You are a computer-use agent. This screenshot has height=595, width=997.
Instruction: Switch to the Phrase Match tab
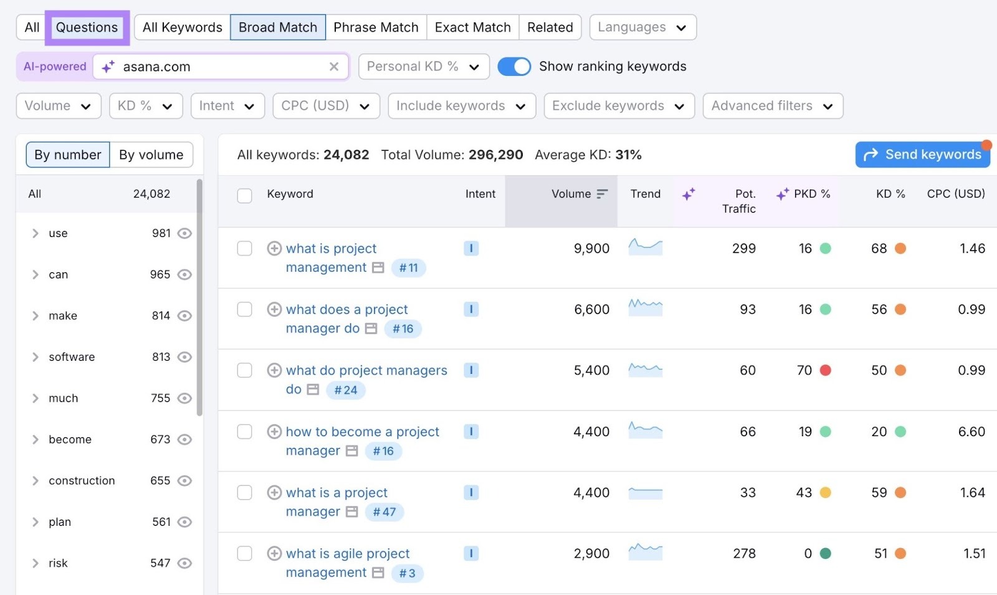click(376, 27)
